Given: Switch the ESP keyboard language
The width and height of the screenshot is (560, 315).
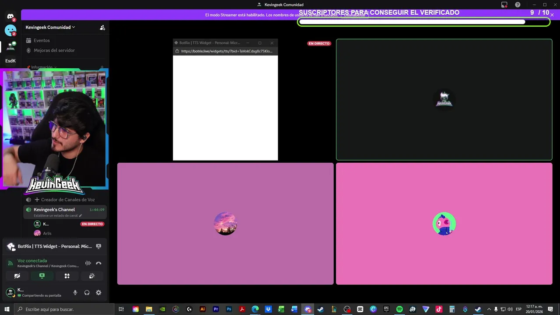Looking at the screenshot, I should coord(519,309).
